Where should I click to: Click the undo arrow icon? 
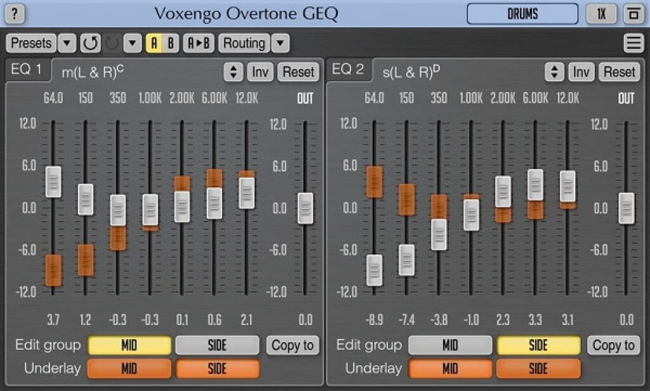click(x=90, y=43)
